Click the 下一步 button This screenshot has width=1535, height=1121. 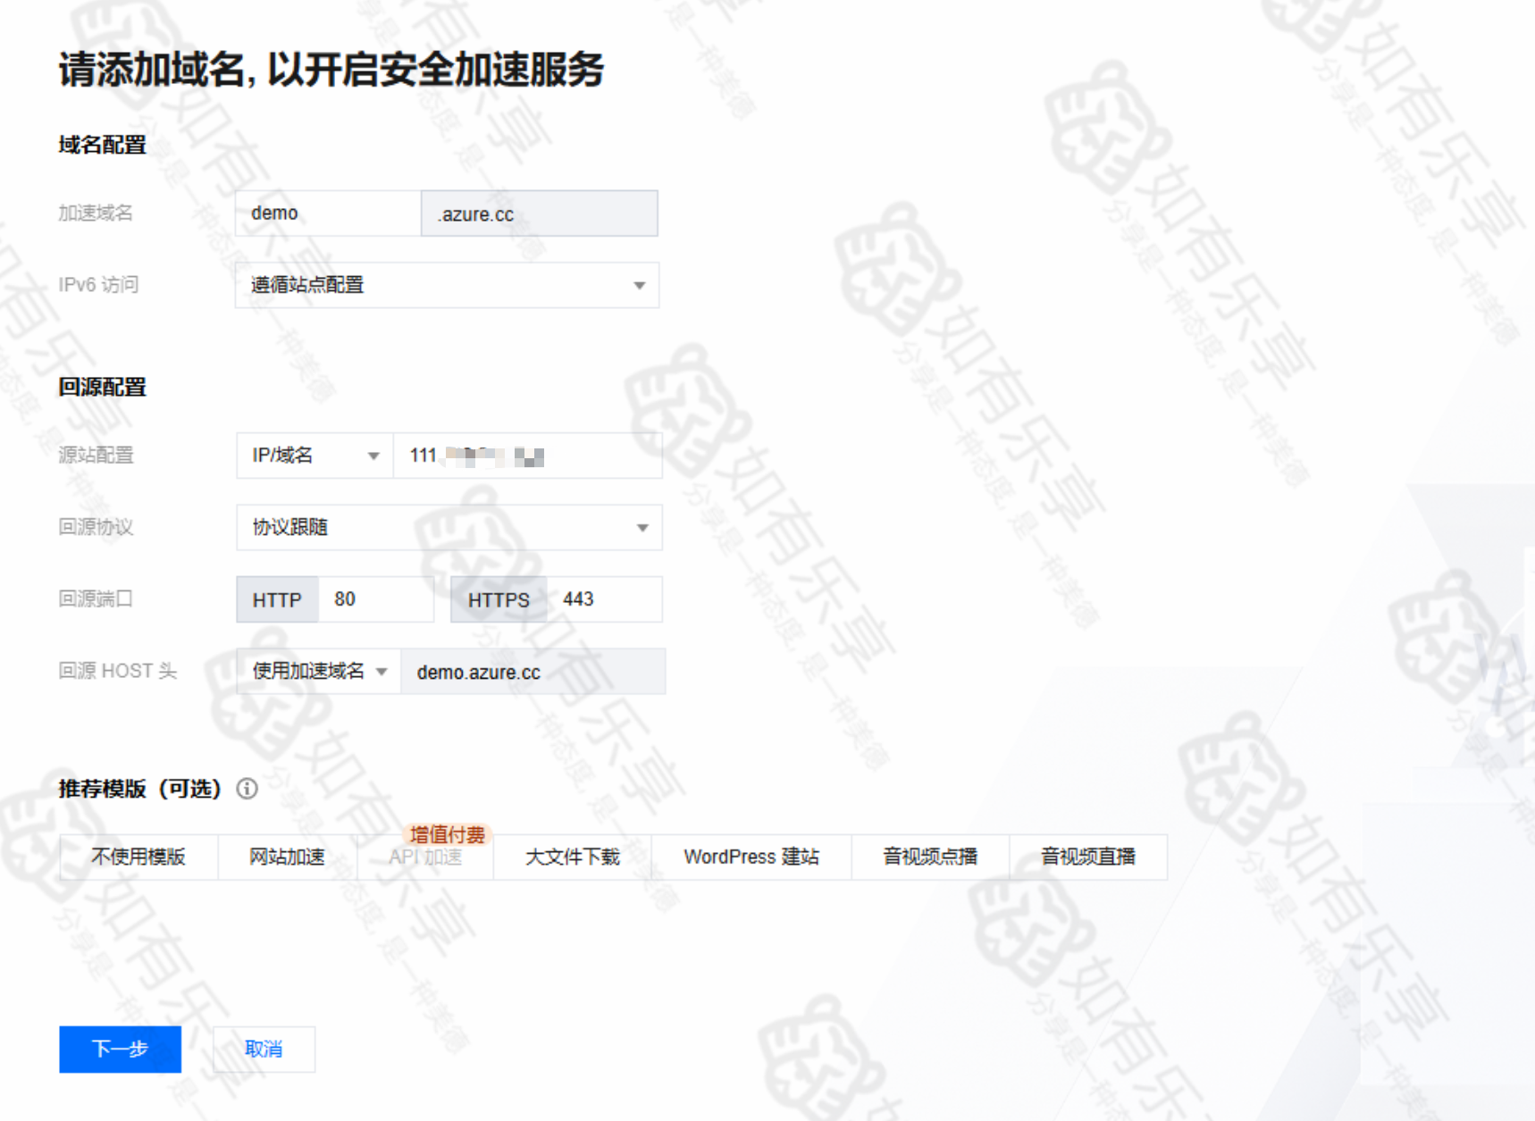tap(120, 1049)
